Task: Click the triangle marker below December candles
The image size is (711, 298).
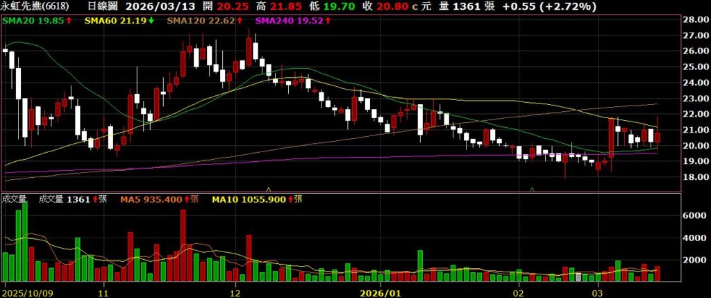Action: (x=269, y=188)
